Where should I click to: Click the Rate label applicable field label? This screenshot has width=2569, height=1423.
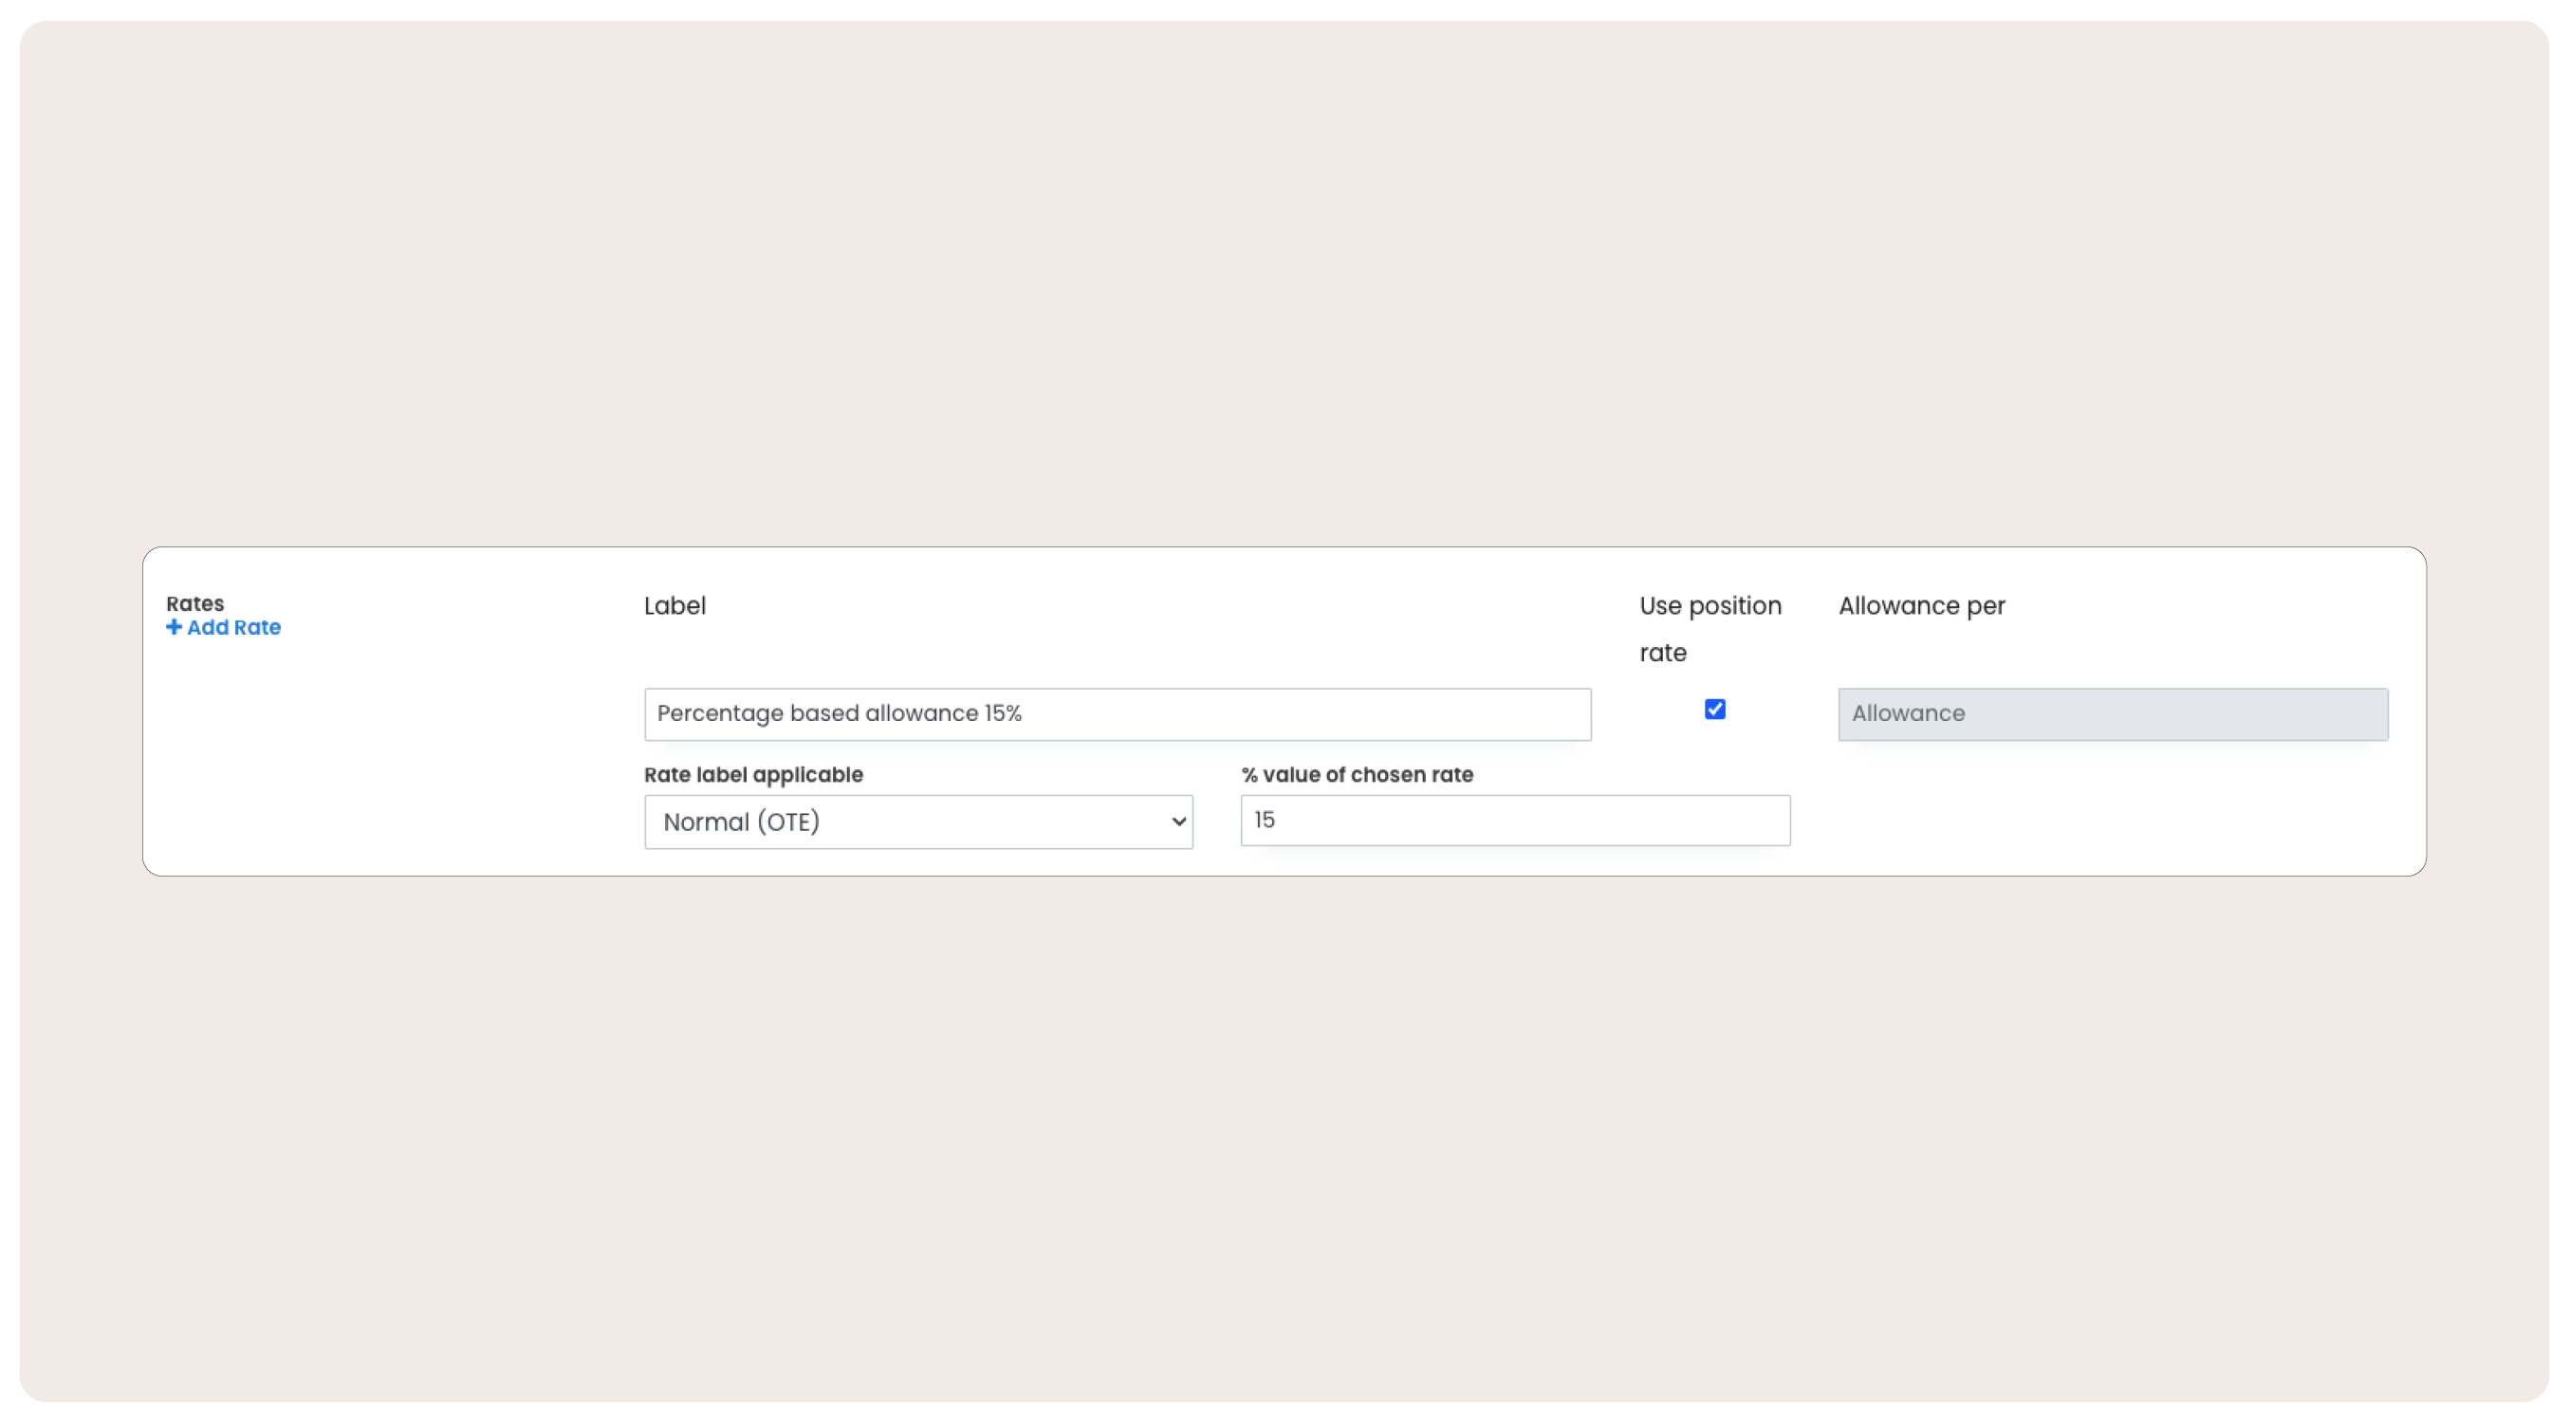753,775
